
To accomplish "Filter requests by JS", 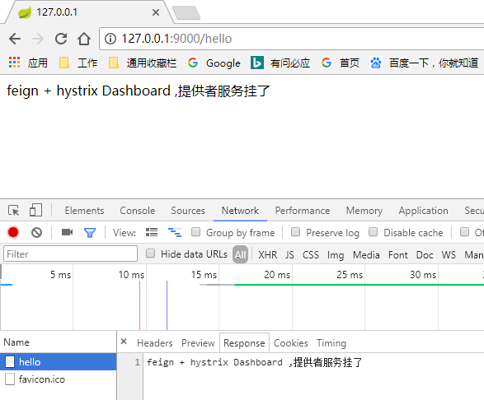I will click(289, 255).
